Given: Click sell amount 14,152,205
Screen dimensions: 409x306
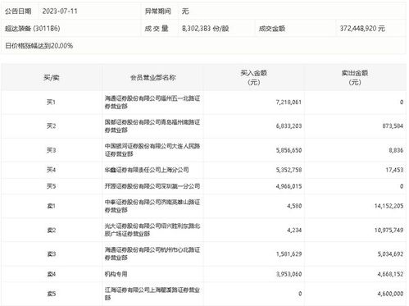Looking at the screenshot, I should pyautogui.click(x=389, y=206).
